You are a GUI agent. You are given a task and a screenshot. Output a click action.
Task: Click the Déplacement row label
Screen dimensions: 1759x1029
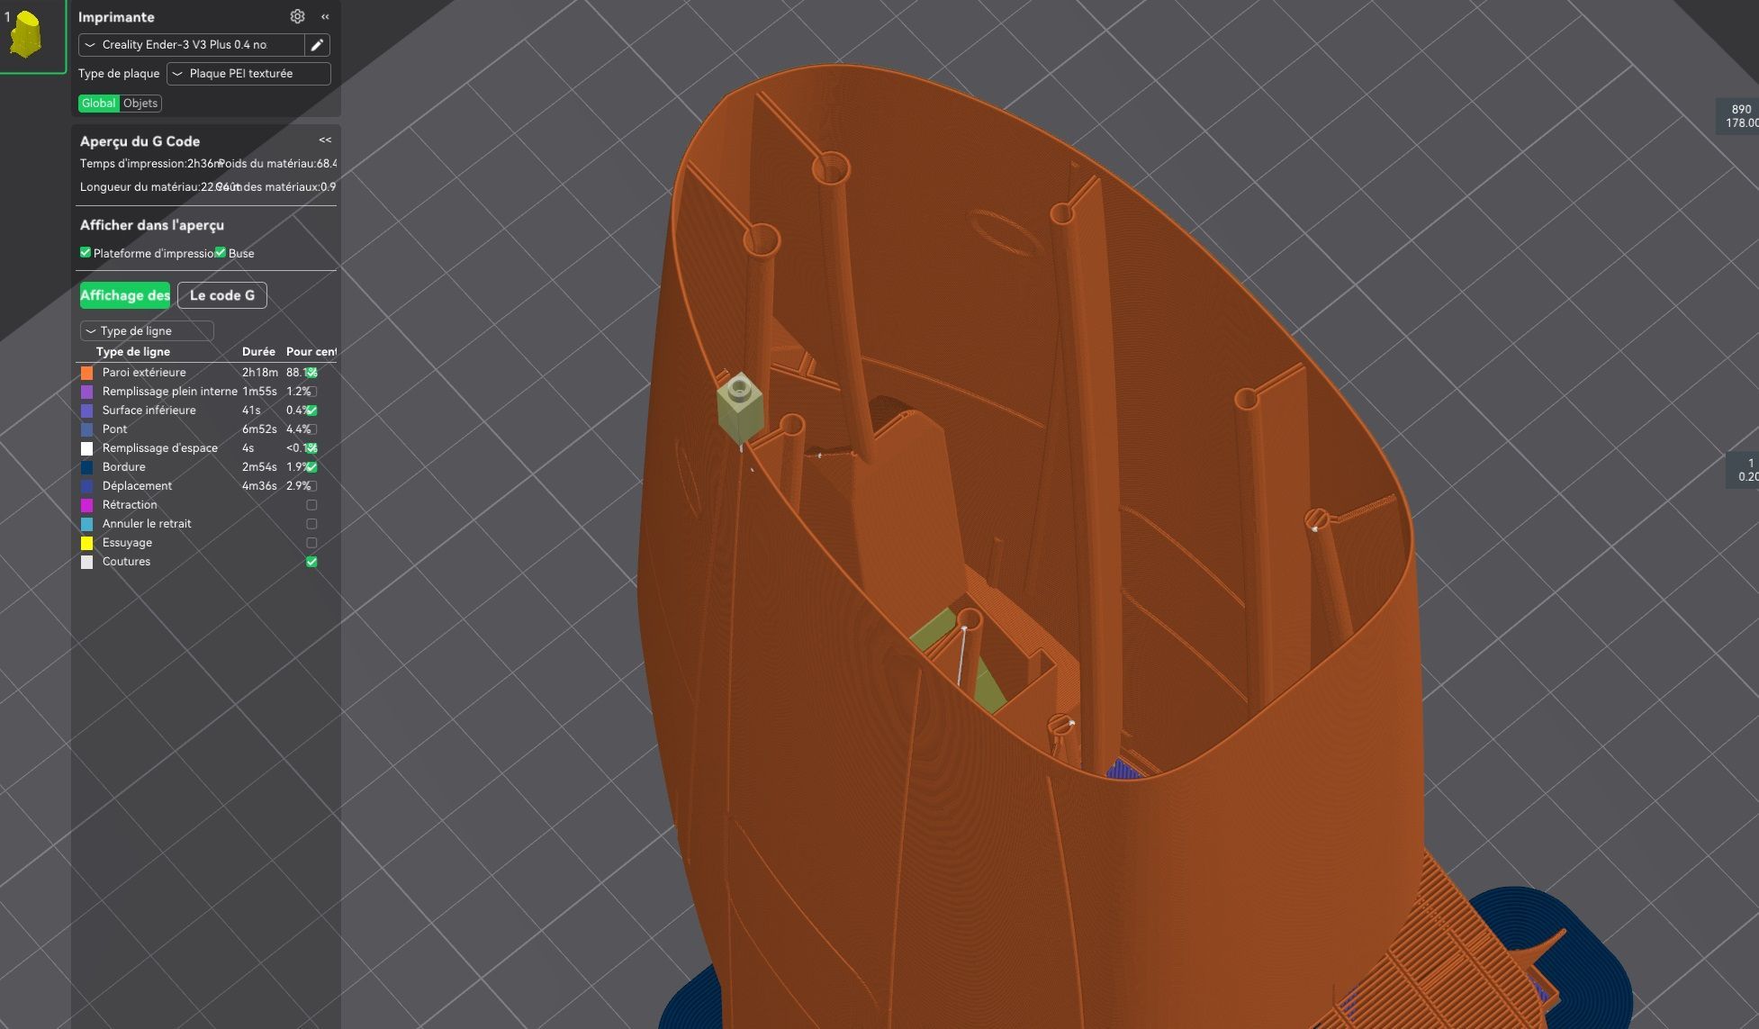tap(137, 486)
